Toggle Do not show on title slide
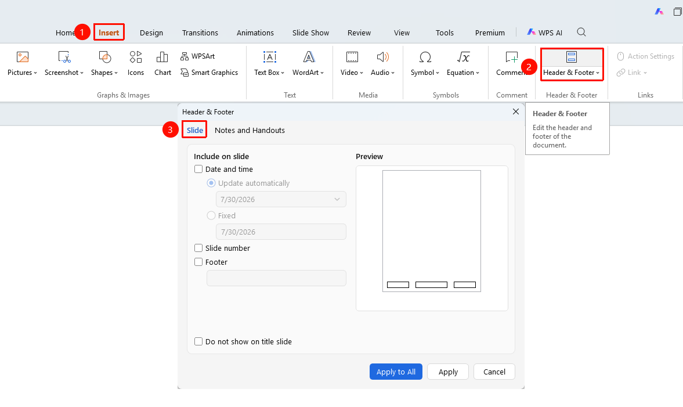 click(198, 341)
